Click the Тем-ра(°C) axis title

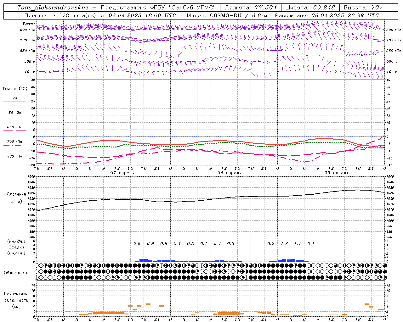pos(15,89)
